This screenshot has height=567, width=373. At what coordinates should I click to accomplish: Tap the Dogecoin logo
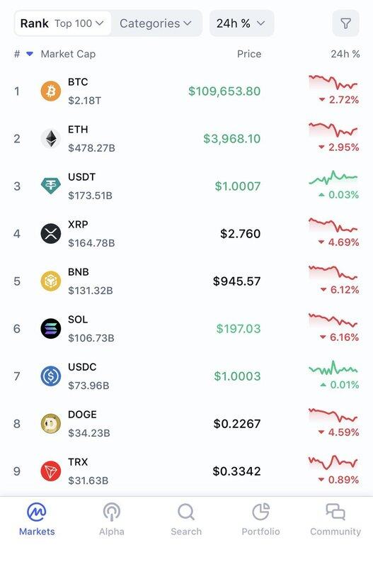click(50, 424)
